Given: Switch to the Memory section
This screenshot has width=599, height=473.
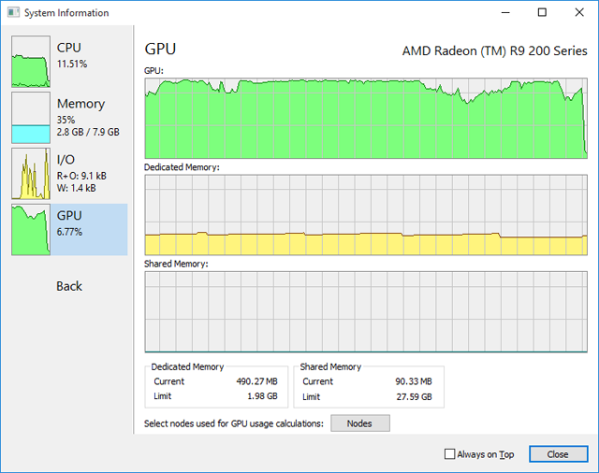Looking at the screenshot, I should pos(80,104).
